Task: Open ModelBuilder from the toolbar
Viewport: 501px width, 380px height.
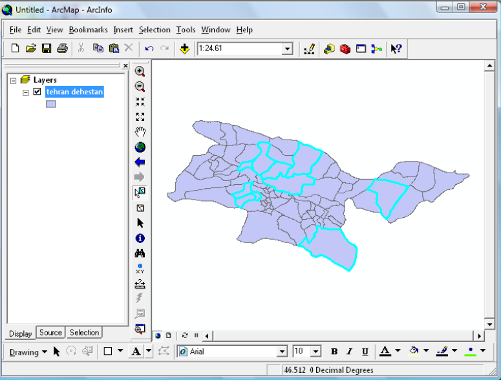Action: coord(377,49)
